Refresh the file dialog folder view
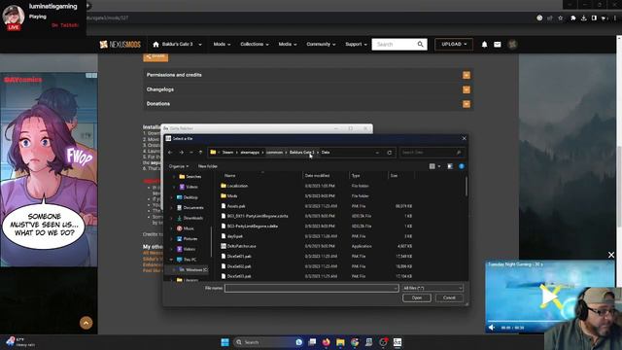 (389, 153)
